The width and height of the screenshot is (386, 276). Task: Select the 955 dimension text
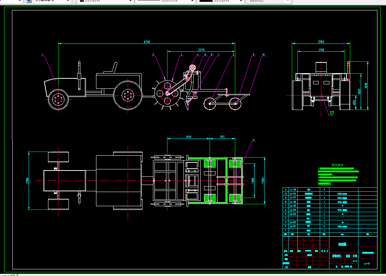point(222,137)
